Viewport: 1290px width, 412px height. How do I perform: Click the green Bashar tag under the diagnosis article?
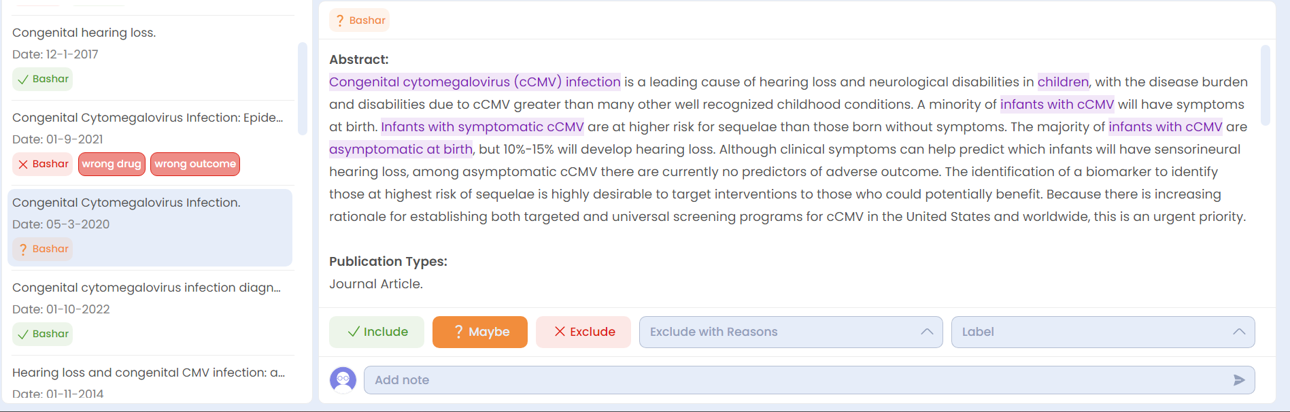[43, 334]
